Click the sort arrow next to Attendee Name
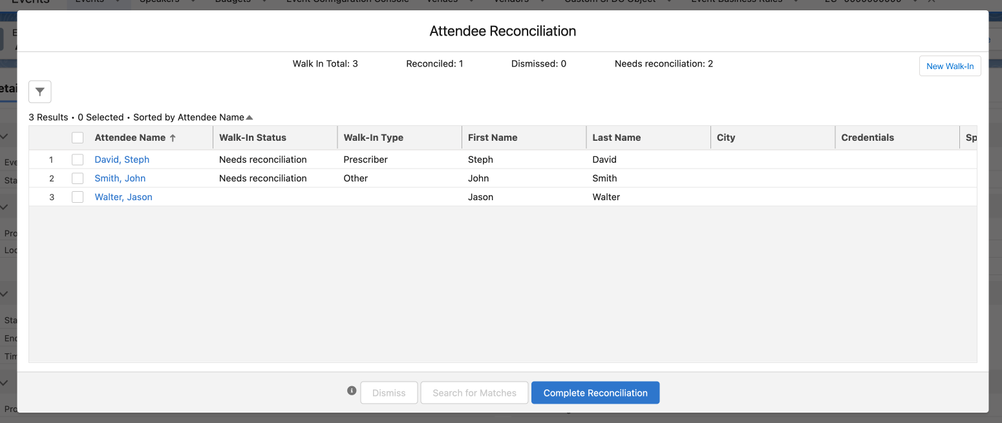 coord(173,138)
